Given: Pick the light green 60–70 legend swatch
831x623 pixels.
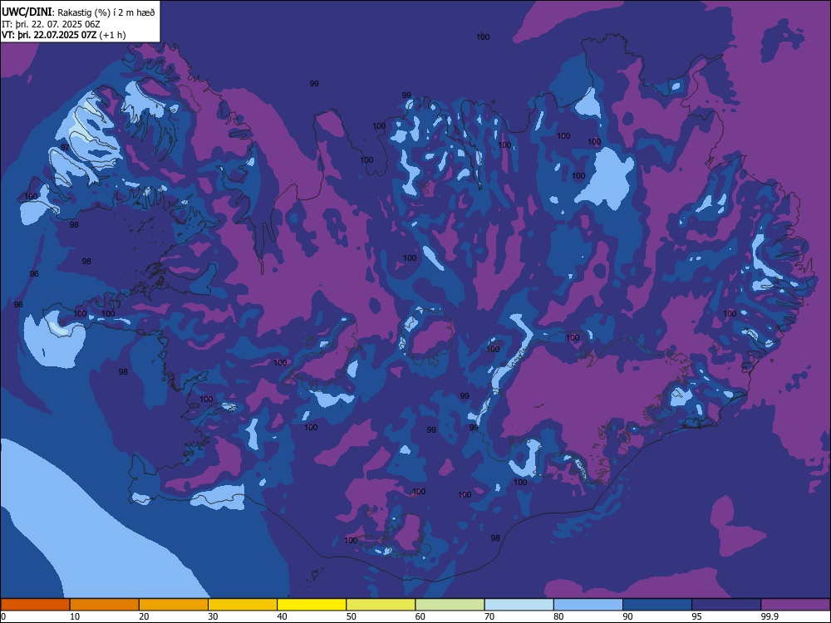Looking at the screenshot, I should coord(450,605).
